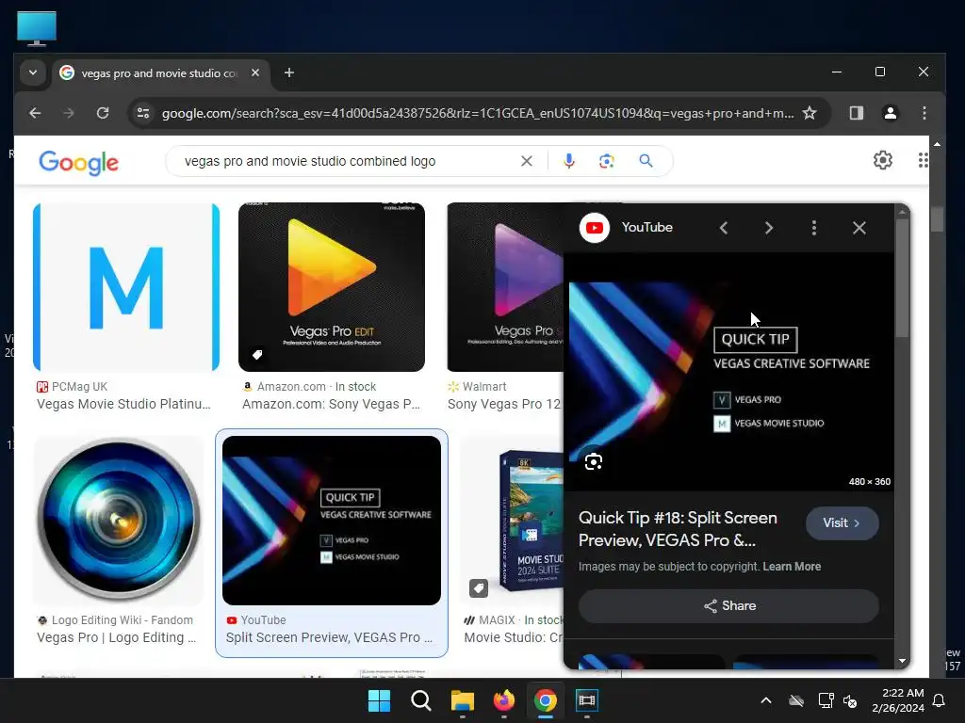The image size is (965, 723).
Task: Open Firefox from the taskbar
Action: pos(504,700)
